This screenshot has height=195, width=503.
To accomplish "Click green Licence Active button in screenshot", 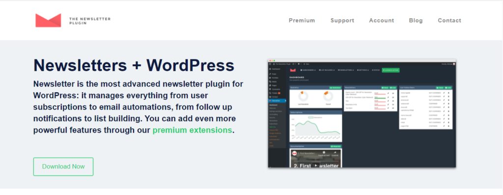I will [x=391, y=70].
